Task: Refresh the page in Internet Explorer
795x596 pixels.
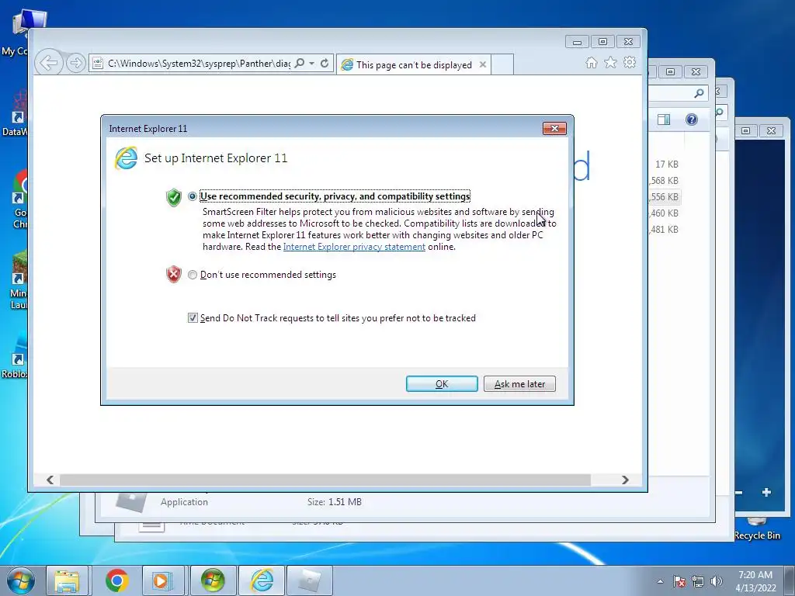Action: (325, 64)
